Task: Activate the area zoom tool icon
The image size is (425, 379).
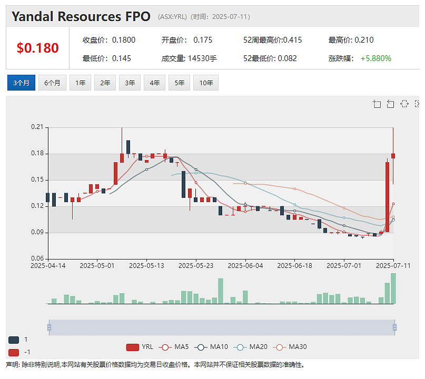Action: [377, 104]
